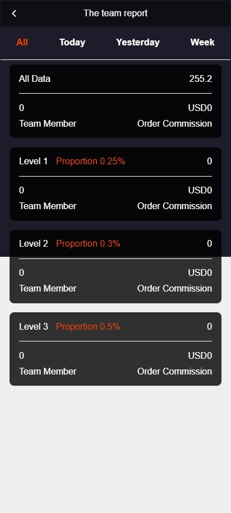Tap the back arrow icon

[14, 13]
